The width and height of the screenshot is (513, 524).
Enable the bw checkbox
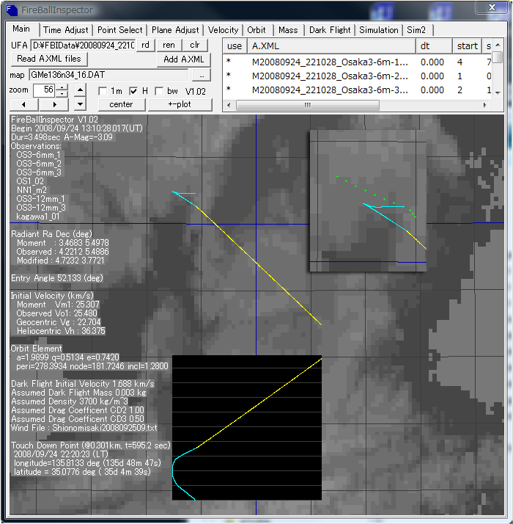tap(160, 91)
